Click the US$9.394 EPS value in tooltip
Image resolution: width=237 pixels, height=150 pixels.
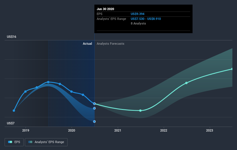coord(137,14)
